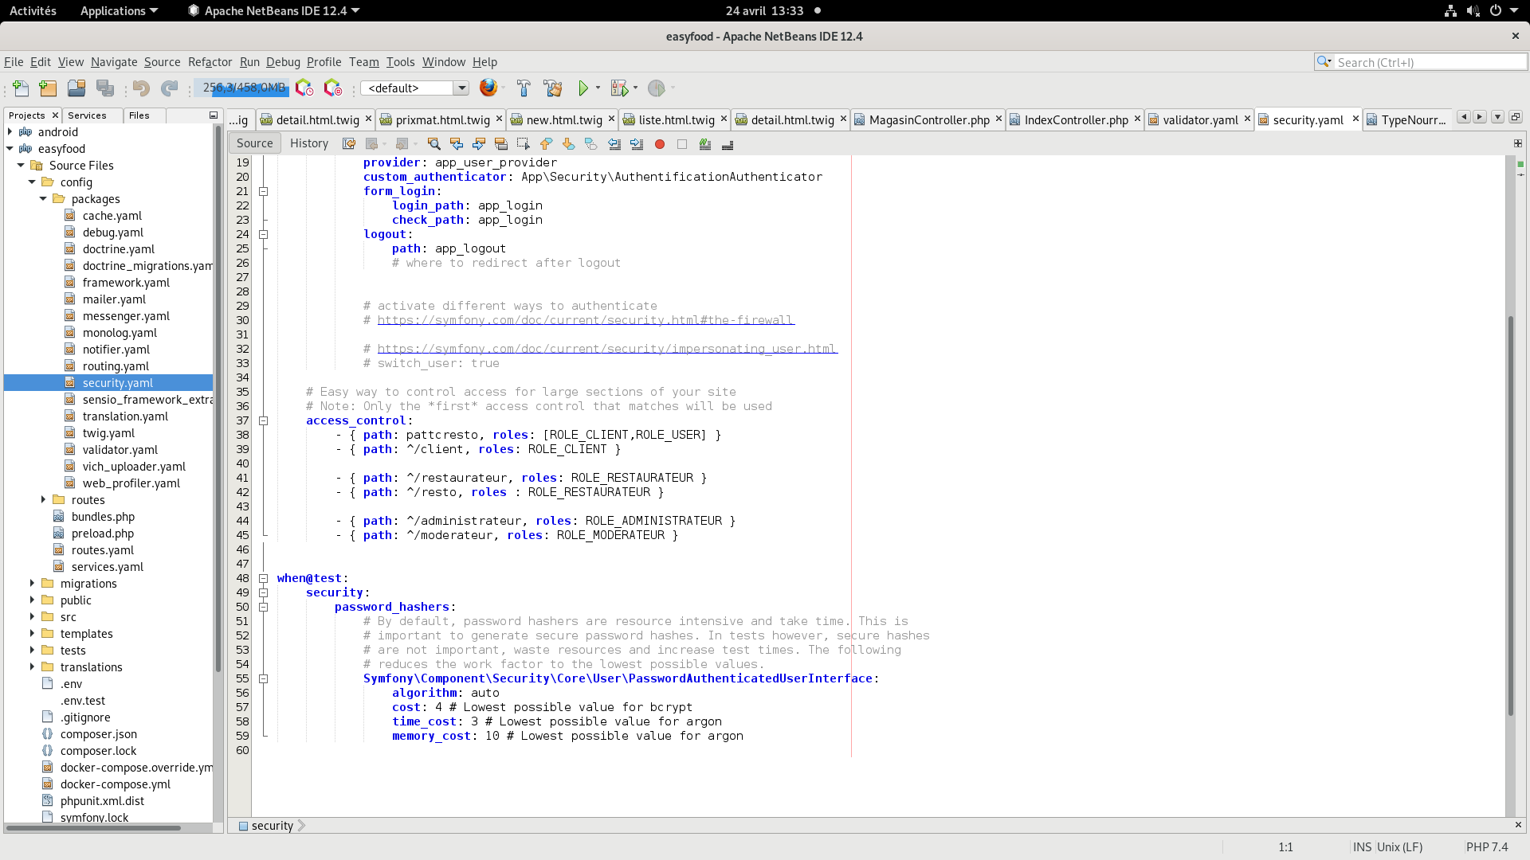Toggle highlight search editor icon

(x=501, y=144)
